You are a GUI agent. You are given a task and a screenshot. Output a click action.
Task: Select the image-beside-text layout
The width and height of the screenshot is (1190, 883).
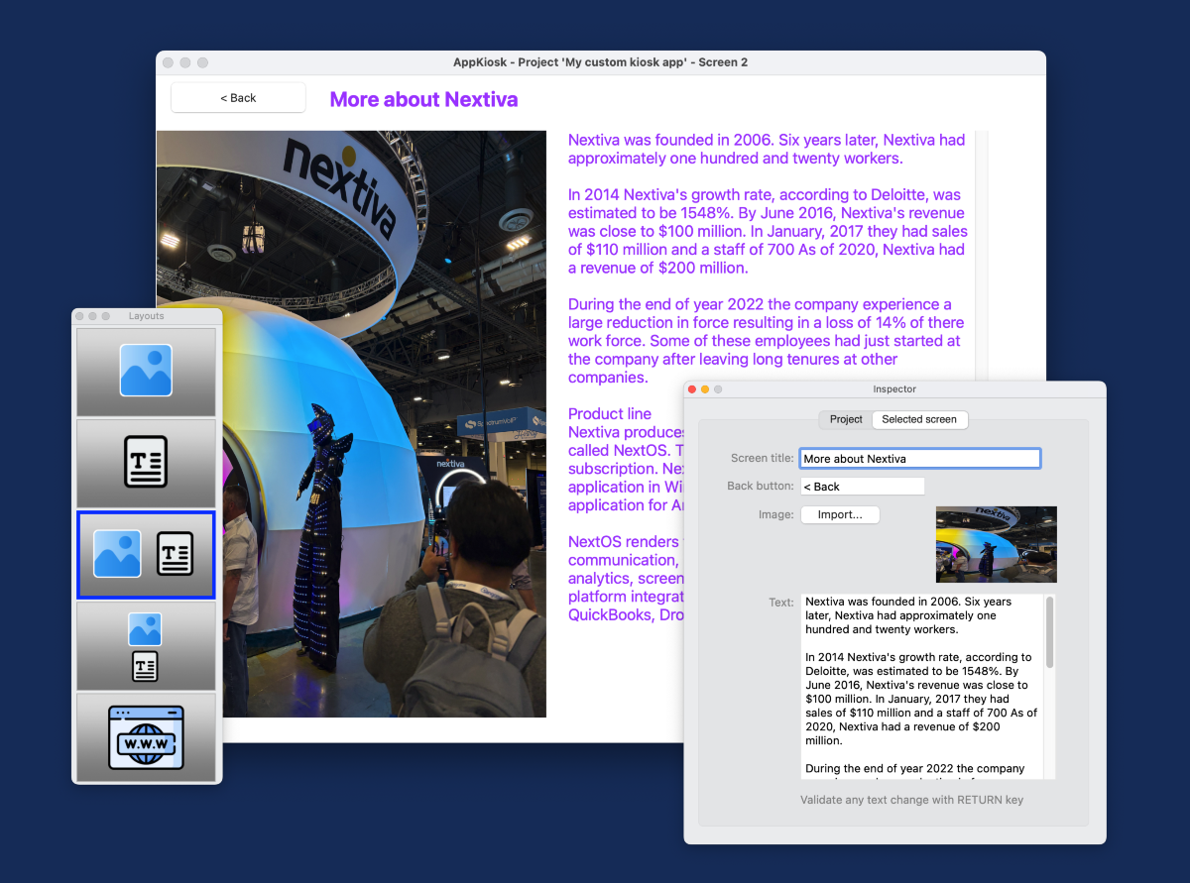tap(147, 554)
